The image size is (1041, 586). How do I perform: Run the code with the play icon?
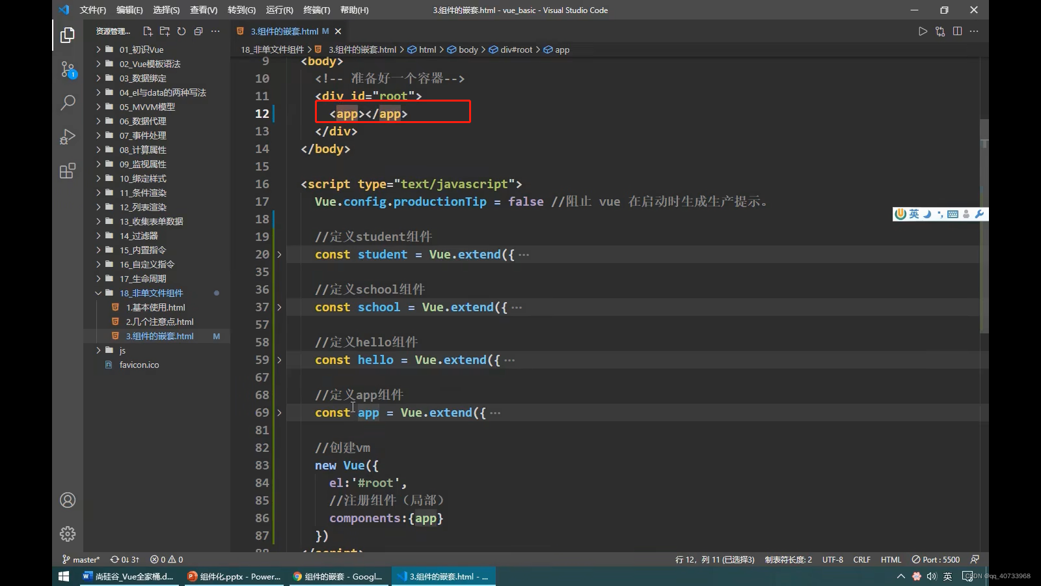[x=923, y=31]
